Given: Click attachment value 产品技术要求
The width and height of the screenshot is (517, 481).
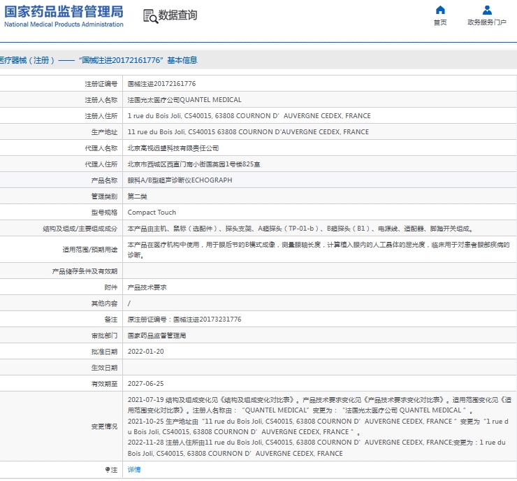Looking at the screenshot, I should coord(147,287).
